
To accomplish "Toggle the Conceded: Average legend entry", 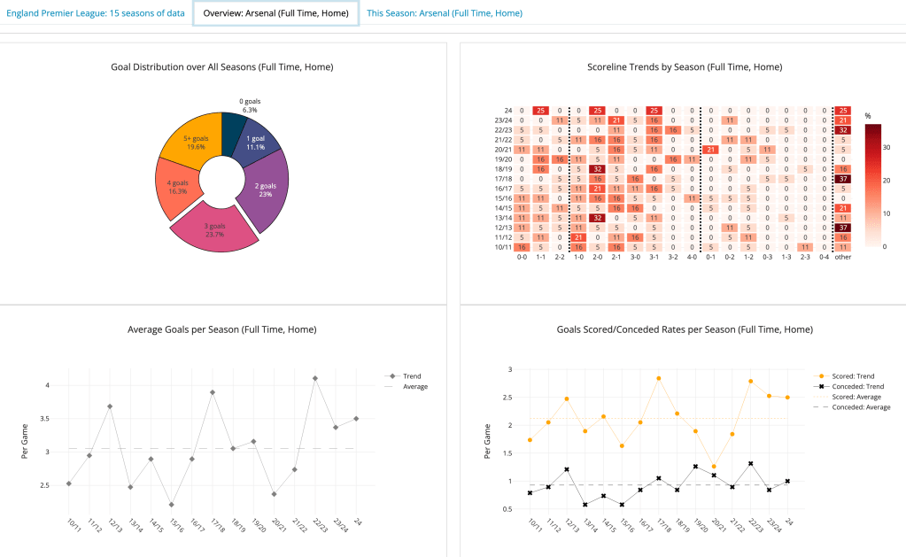I will pos(854,407).
